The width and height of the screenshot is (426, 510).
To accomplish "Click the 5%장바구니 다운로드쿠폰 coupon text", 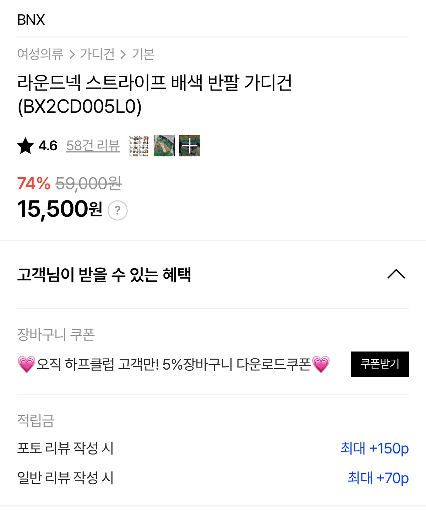I will tap(236, 364).
